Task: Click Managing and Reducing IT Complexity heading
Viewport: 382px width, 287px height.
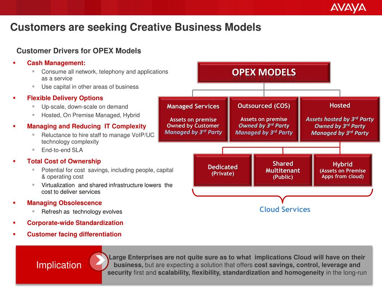Action: pos(87,126)
